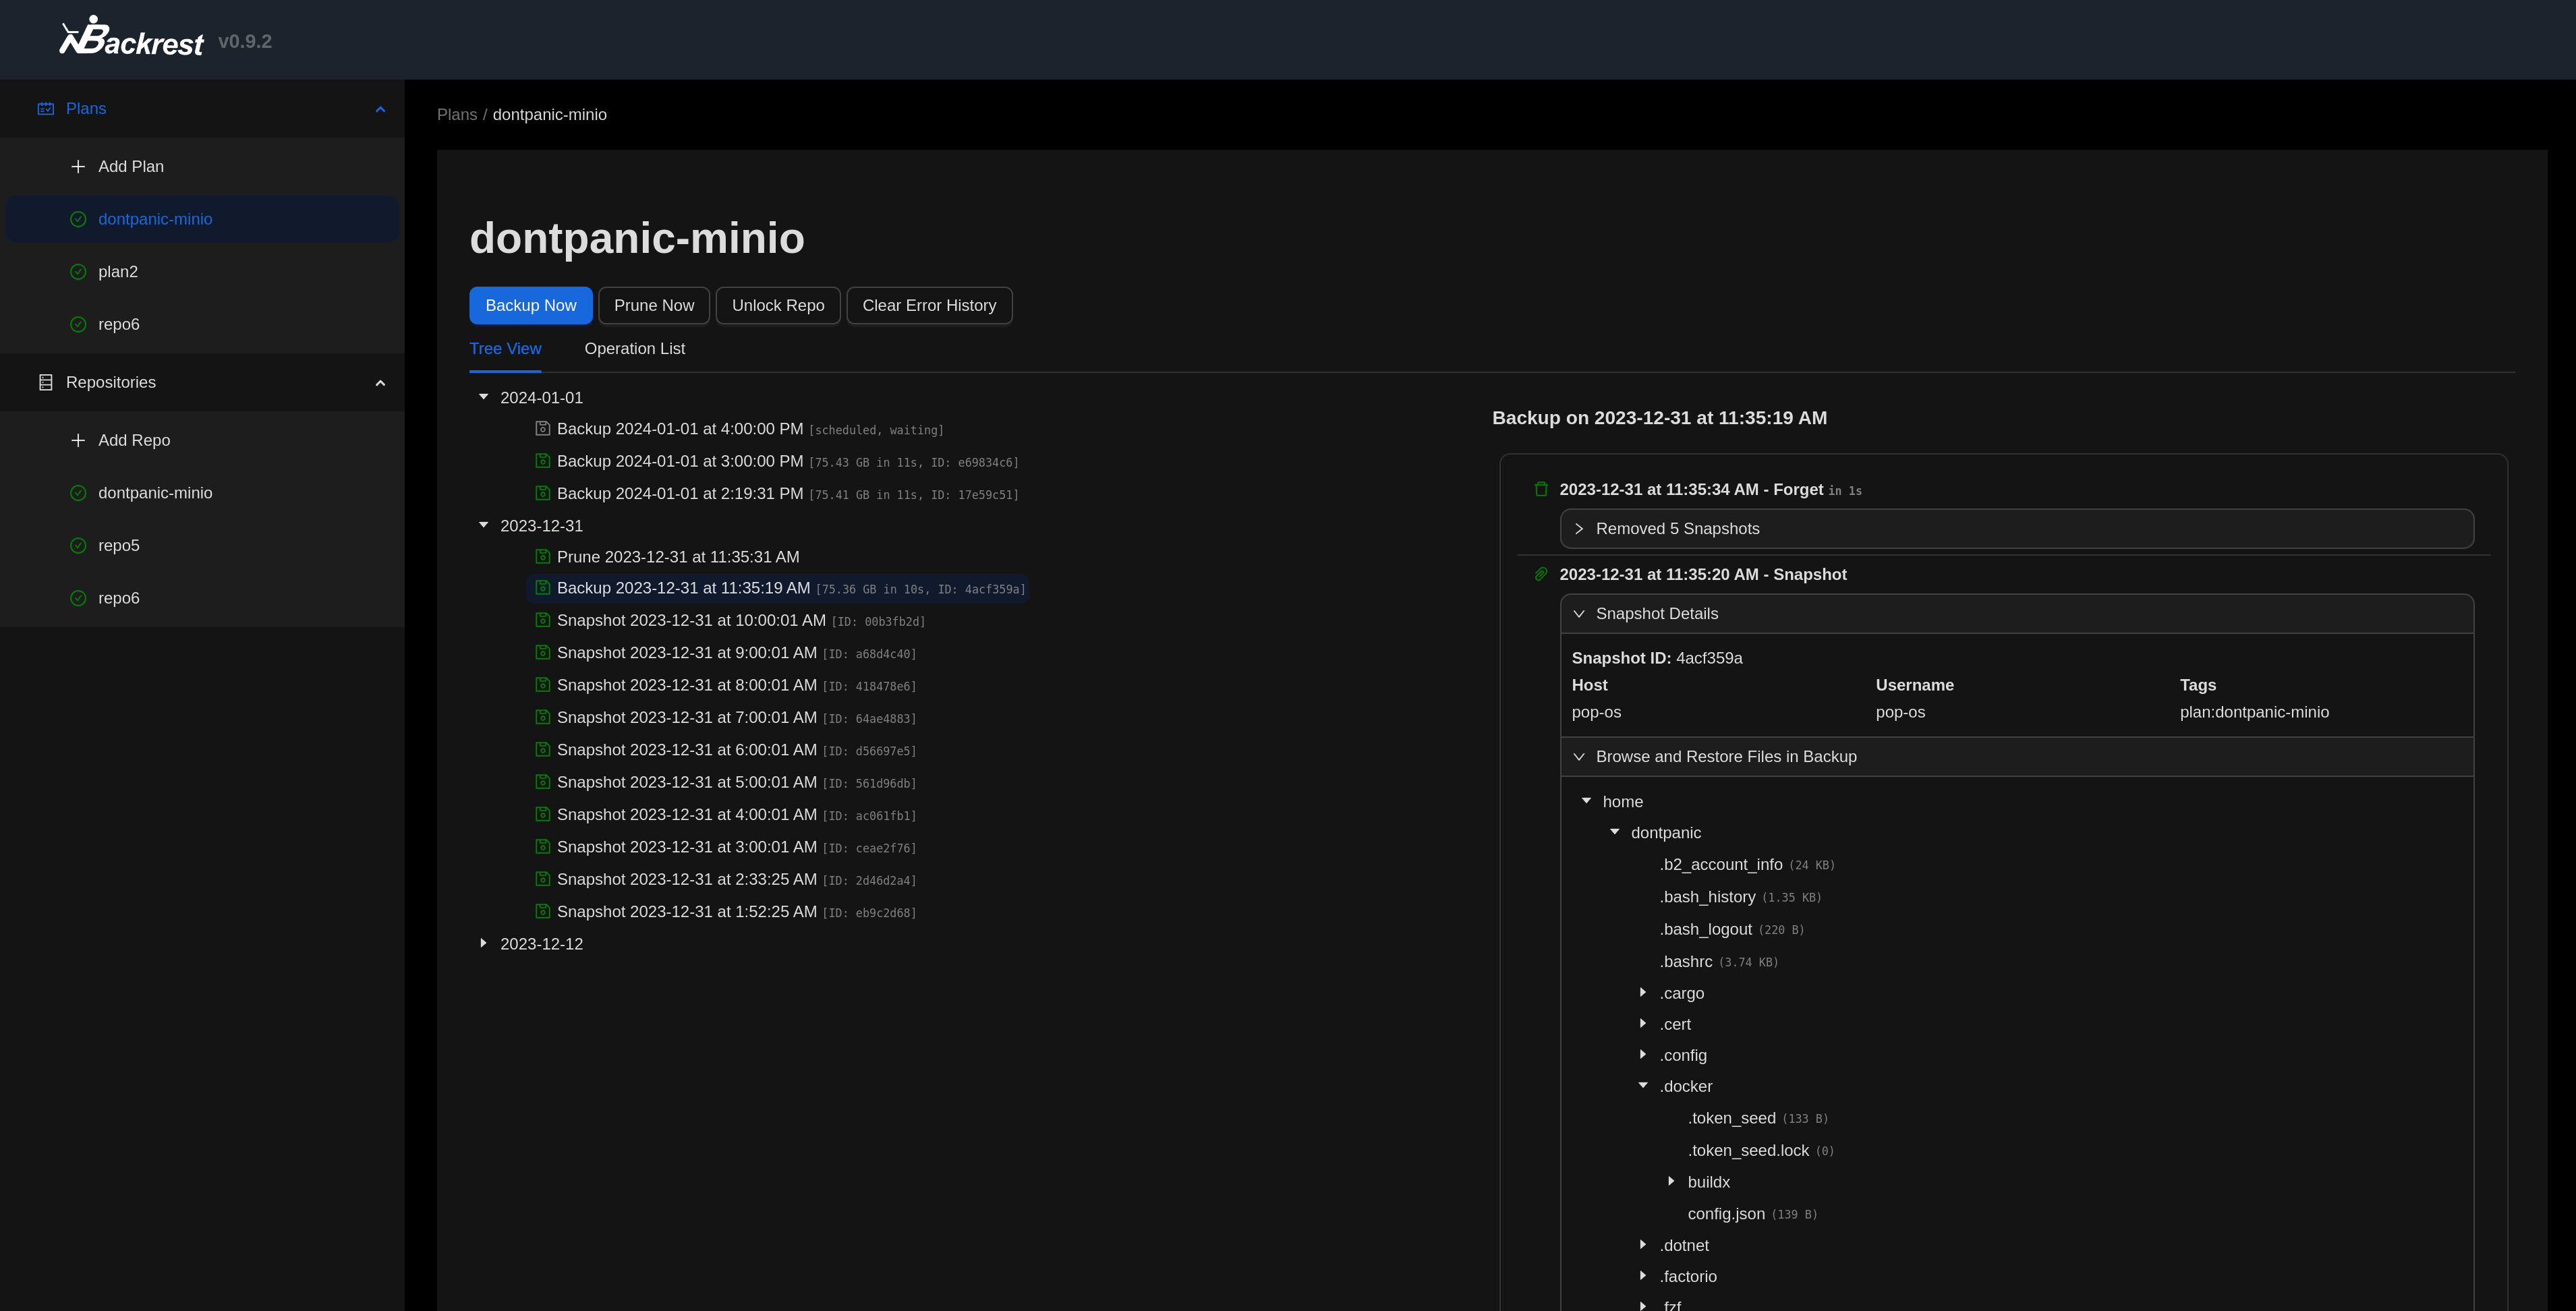Click the Repositories panel icon in sidebar
Screen dimensions: 2576x1311
point(45,382)
